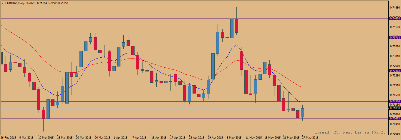The width and height of the screenshot is (401, 140).
Task: Click the 0.72280 price axis label
Action: click(395, 75)
